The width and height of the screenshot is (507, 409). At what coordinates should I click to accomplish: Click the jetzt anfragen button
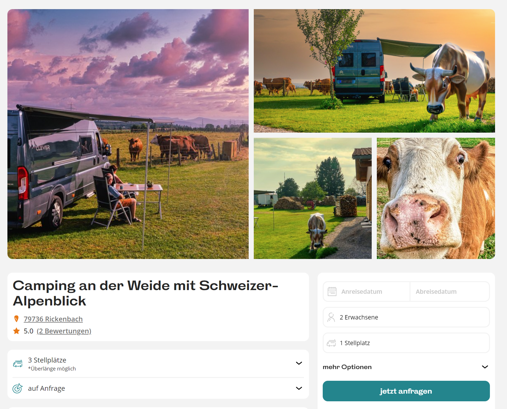406,391
